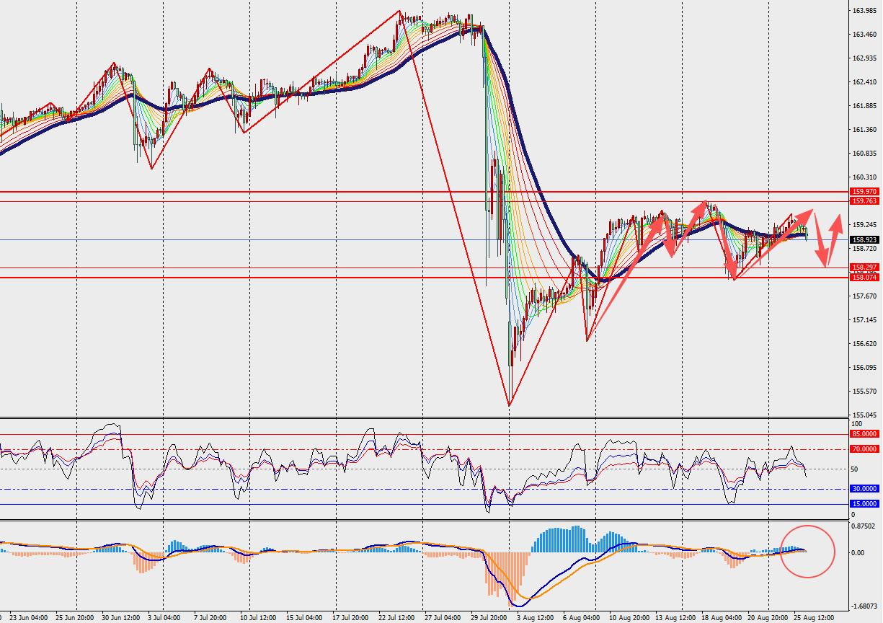This screenshot has width=883, height=623.
Task: Click the current price tag 158.923
Action: coord(864,239)
